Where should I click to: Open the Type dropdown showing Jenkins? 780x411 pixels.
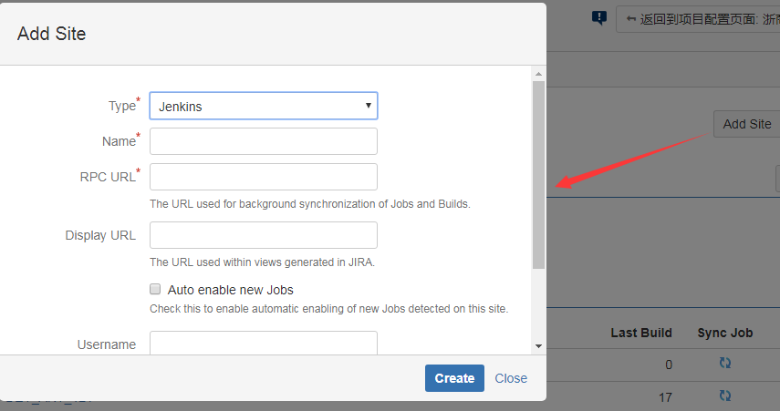pyautogui.click(x=264, y=106)
